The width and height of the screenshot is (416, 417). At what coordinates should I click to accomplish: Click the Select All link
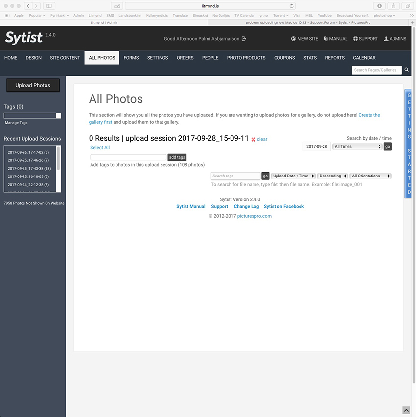click(100, 147)
